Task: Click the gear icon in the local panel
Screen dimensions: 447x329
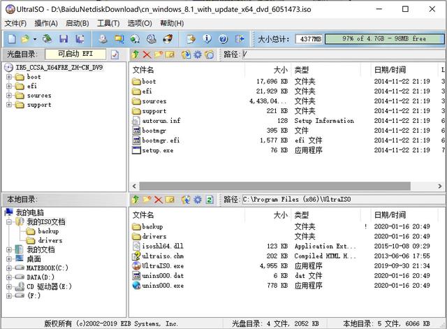Action: coord(198,199)
